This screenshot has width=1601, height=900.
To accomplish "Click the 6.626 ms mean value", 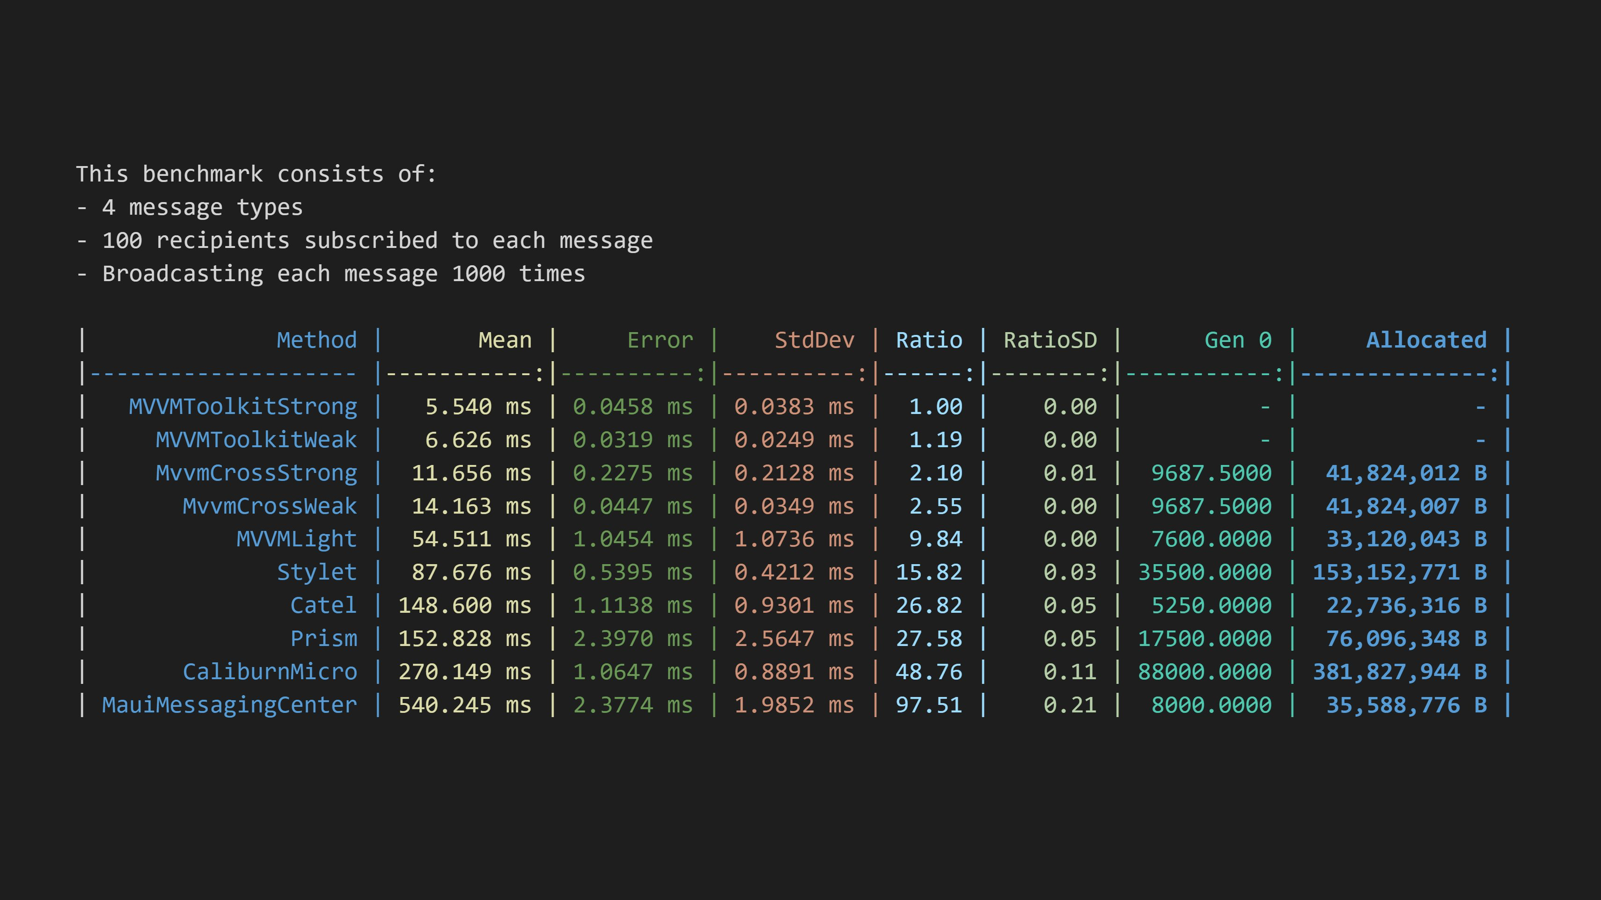I will tap(478, 440).
